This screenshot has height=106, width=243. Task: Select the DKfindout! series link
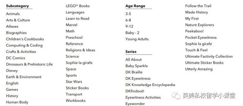(135, 91)
